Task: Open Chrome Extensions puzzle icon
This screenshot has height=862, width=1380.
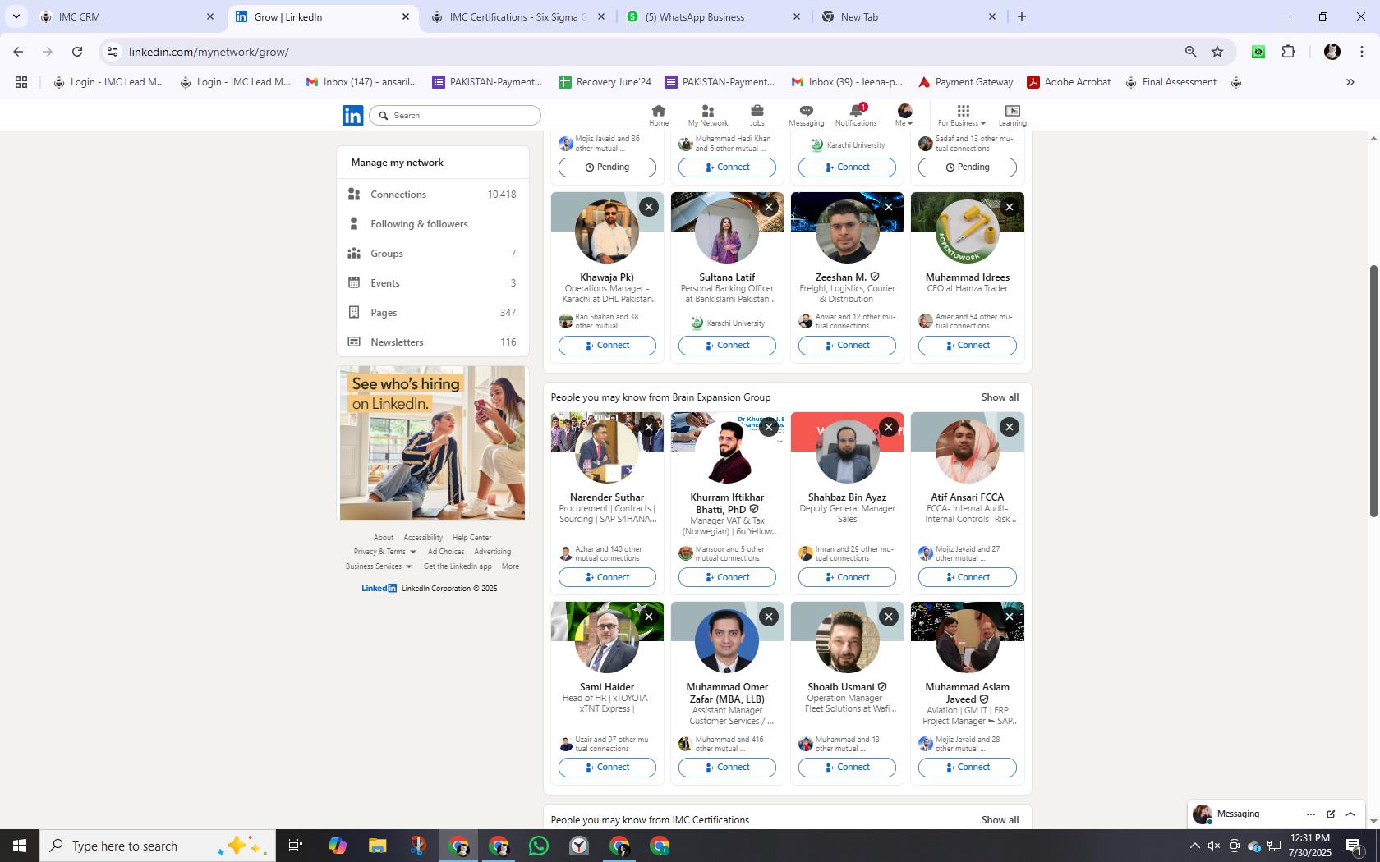Action: pos(1288,52)
